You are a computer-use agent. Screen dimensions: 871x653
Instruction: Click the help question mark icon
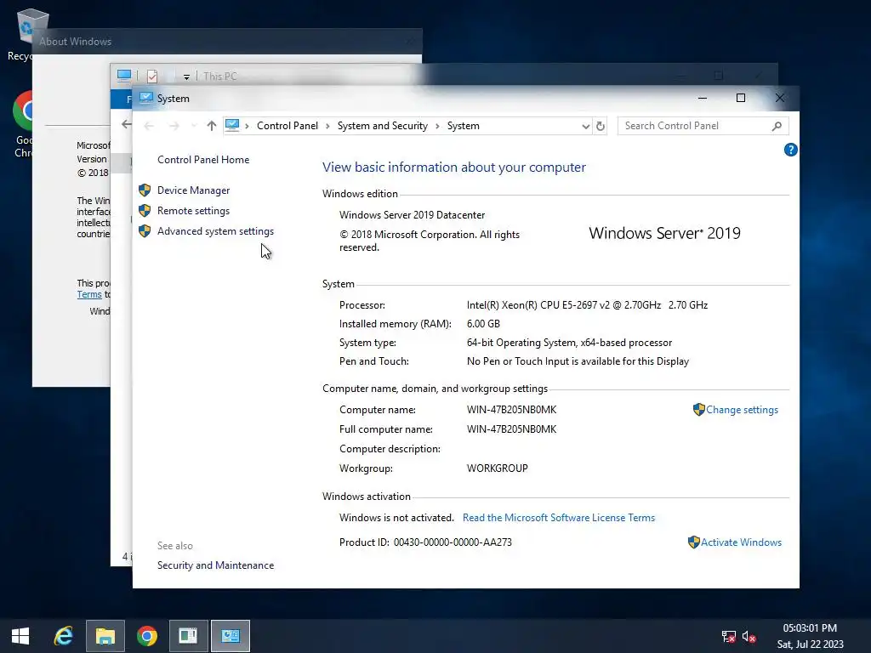click(x=790, y=150)
